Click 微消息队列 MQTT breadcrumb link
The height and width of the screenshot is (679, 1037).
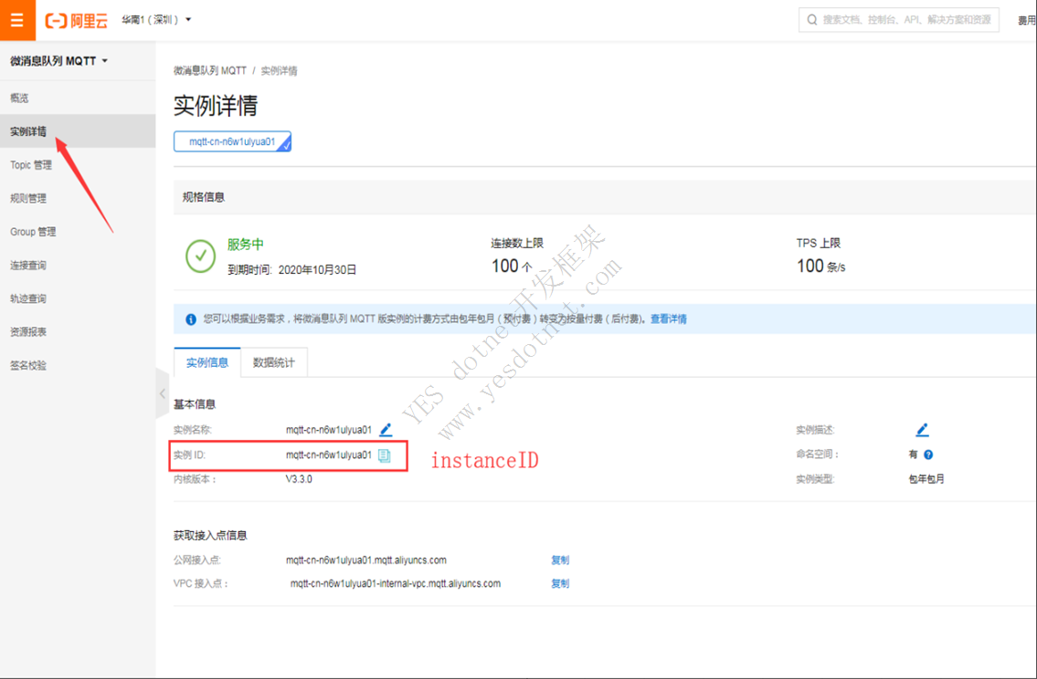click(209, 70)
